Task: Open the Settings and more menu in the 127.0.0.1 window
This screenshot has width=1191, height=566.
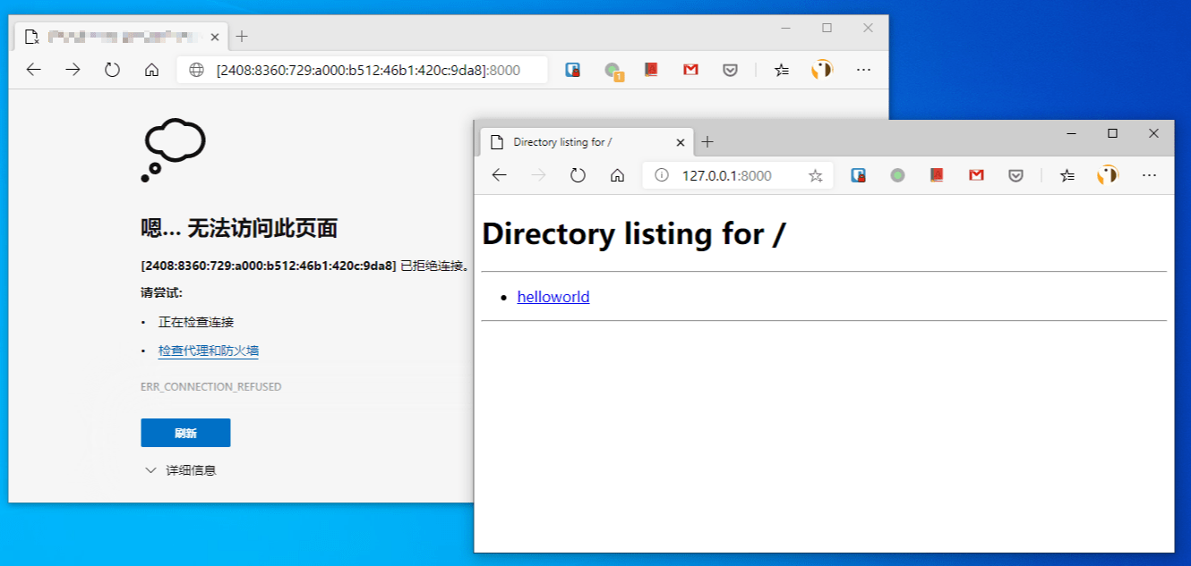Action: pyautogui.click(x=1150, y=175)
